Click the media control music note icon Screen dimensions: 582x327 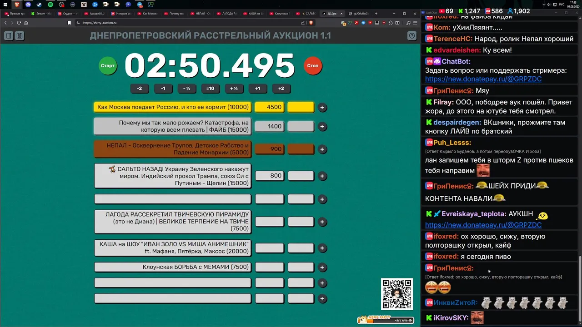click(408, 23)
